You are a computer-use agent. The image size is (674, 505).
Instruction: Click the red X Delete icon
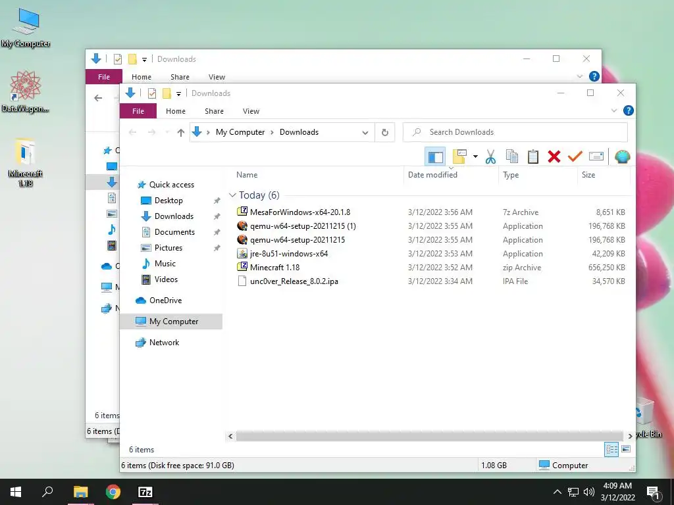554,156
